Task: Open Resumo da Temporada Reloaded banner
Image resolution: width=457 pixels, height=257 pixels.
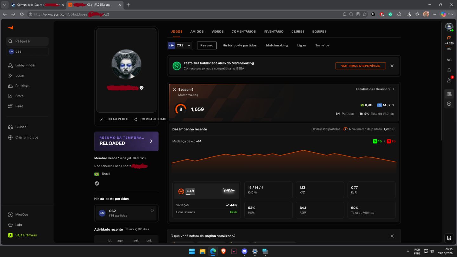Action: (x=126, y=141)
